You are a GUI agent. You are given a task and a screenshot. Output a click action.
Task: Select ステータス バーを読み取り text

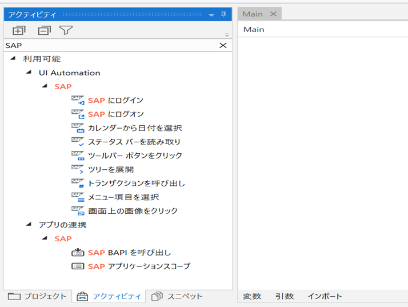[134, 142]
